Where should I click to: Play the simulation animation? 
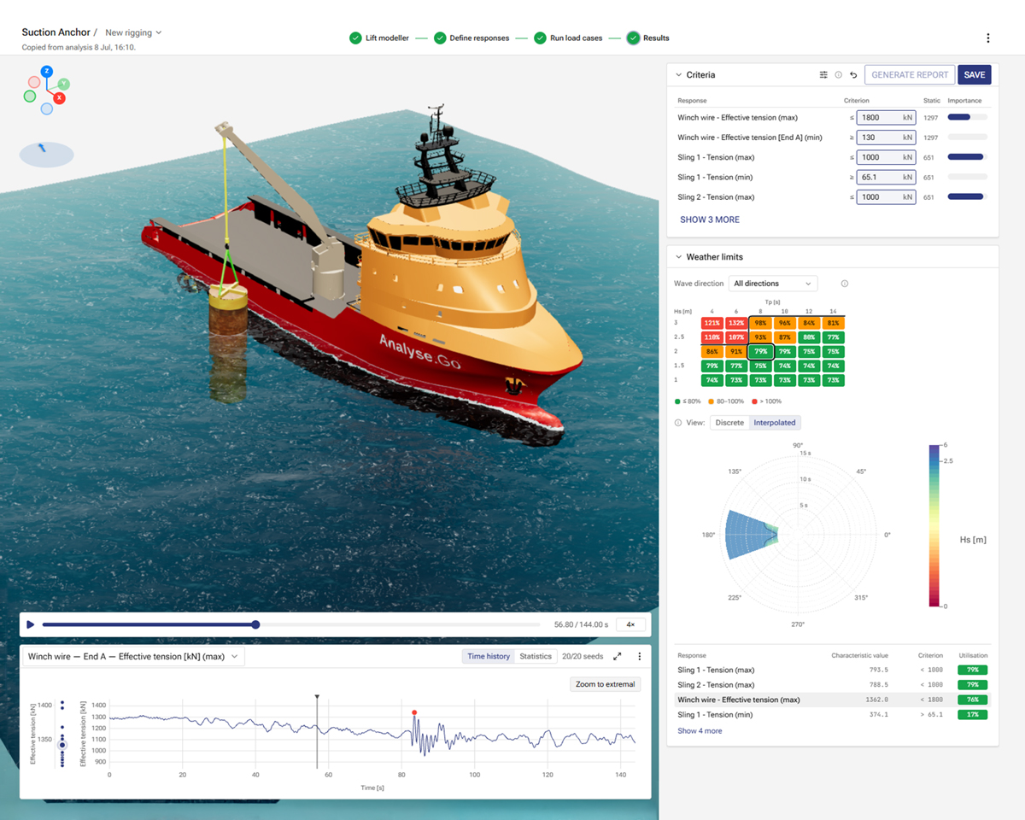tap(31, 624)
